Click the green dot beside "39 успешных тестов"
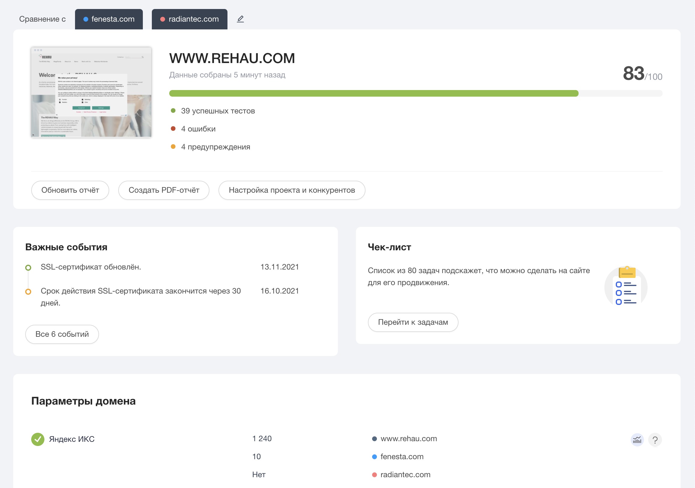The width and height of the screenshot is (695, 488). [173, 110]
